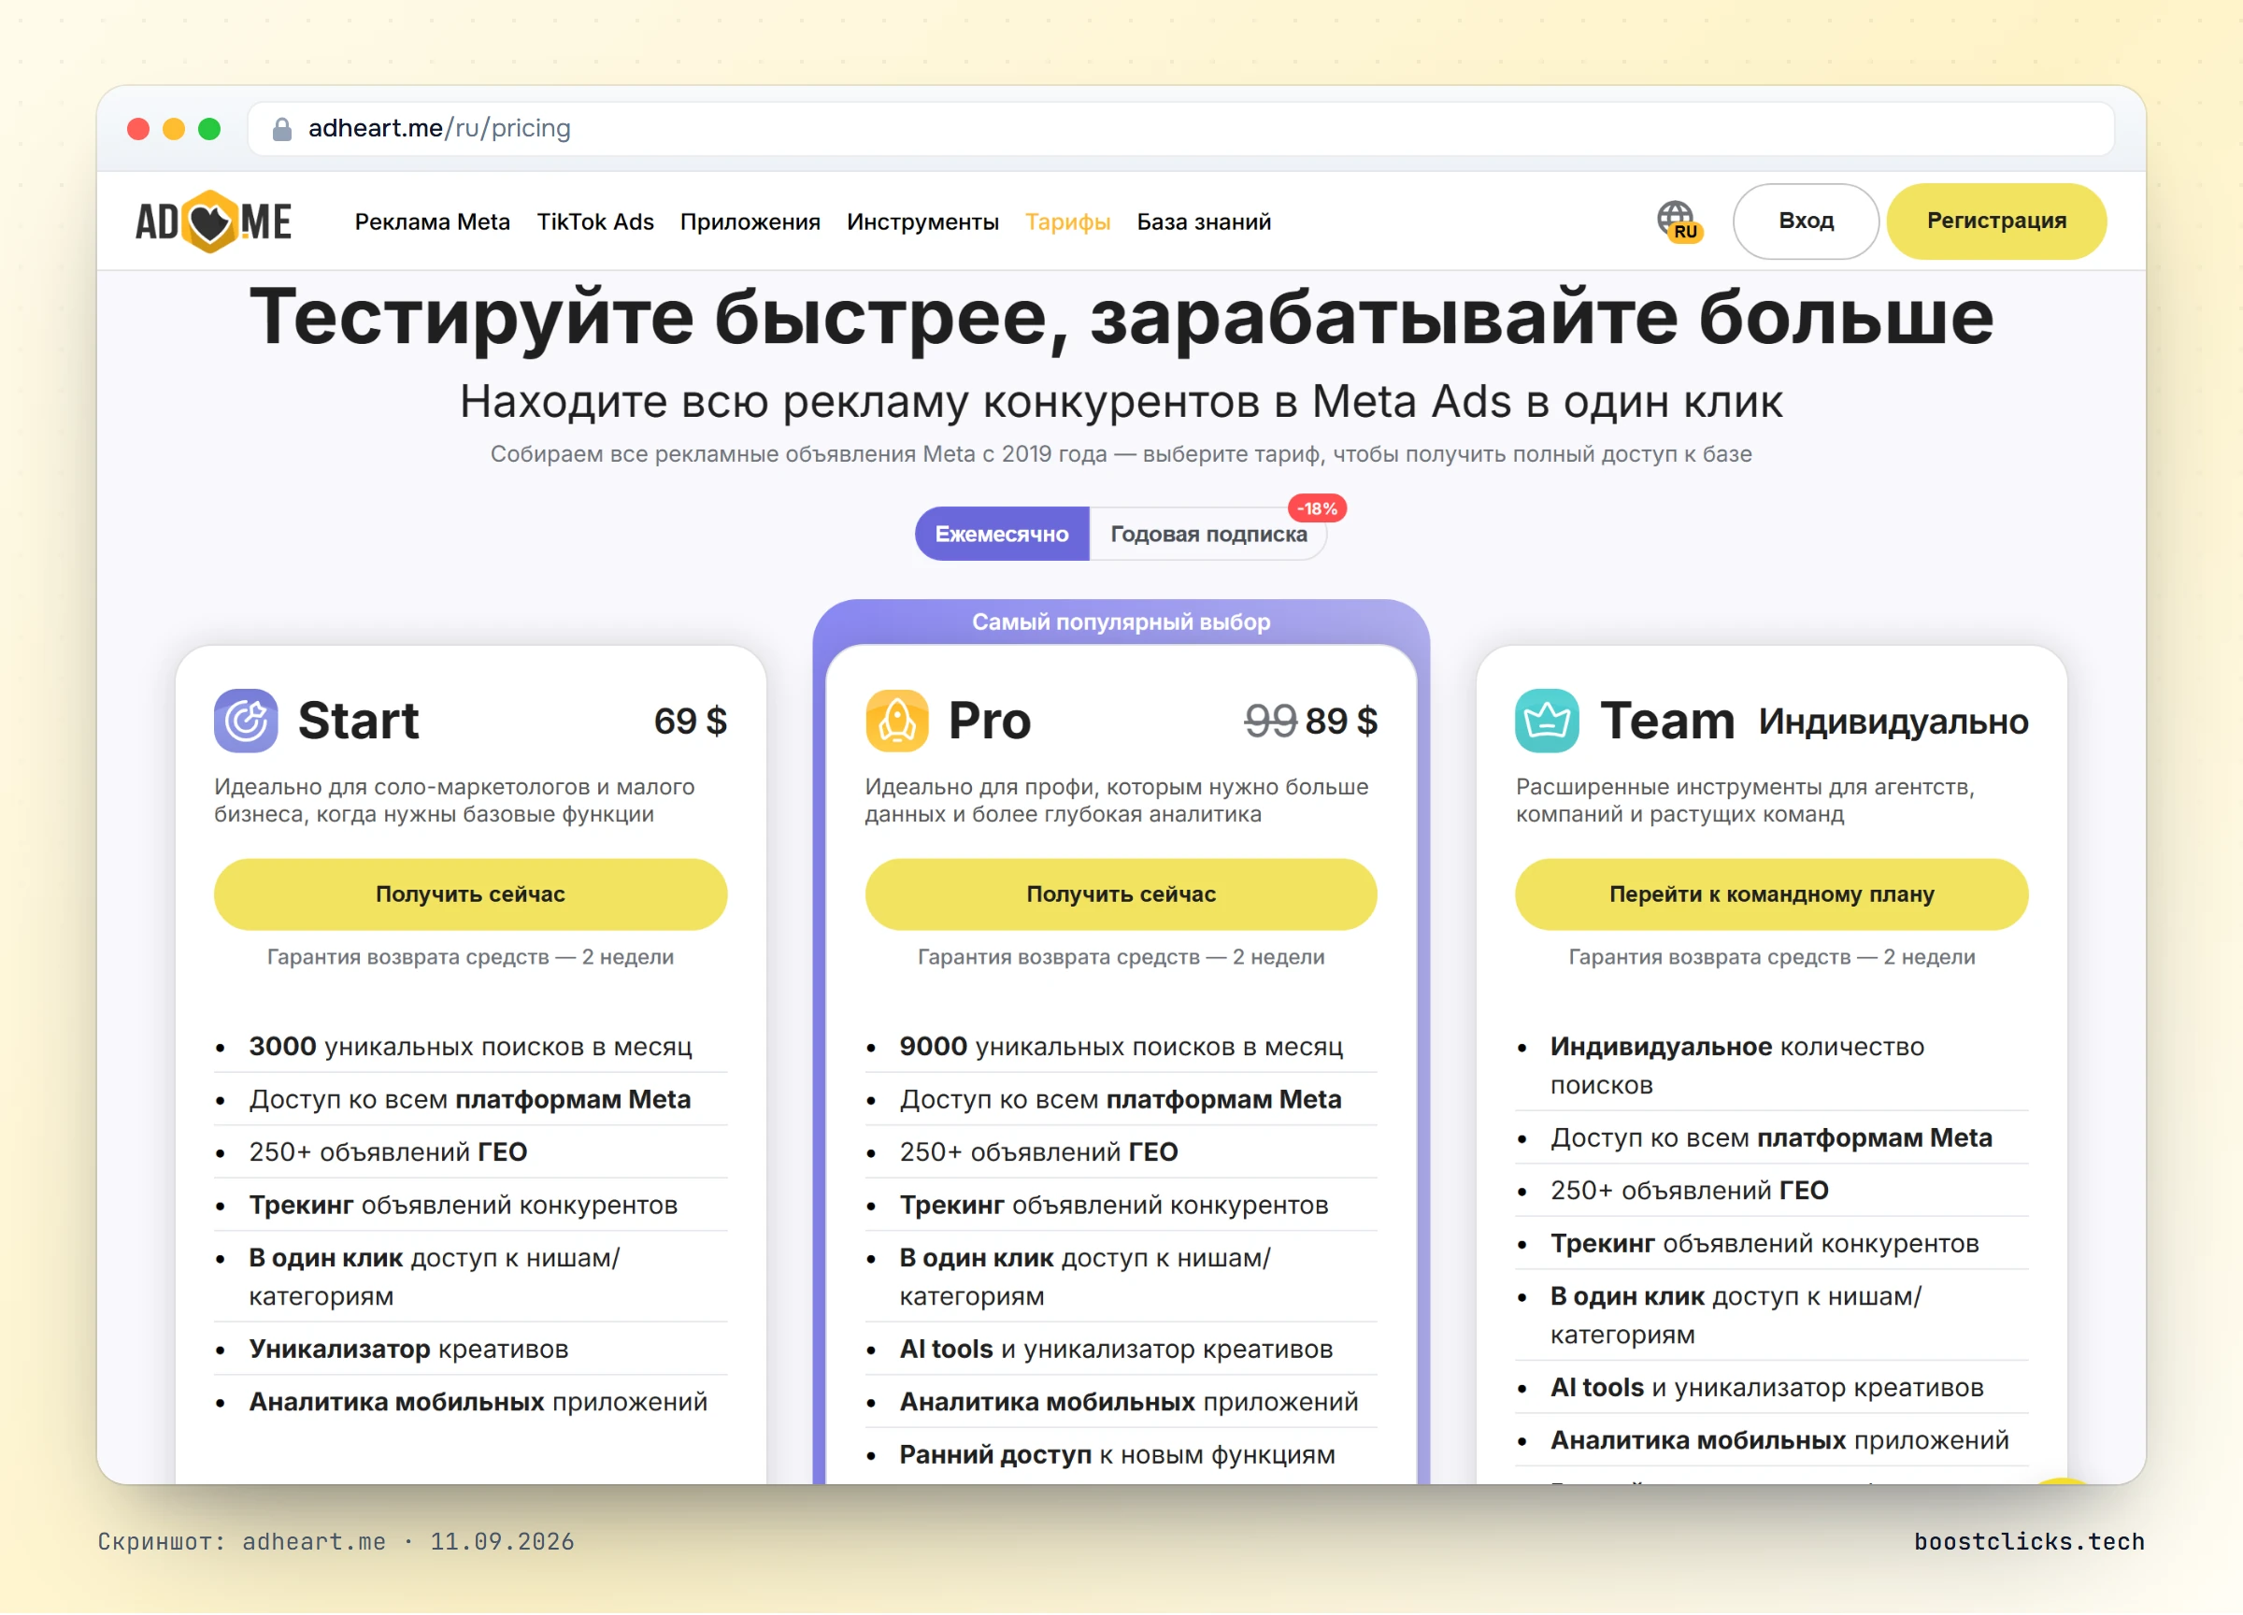The width and height of the screenshot is (2243, 1615).
Task: Click Перейти к командному плану button
Action: (x=1771, y=894)
